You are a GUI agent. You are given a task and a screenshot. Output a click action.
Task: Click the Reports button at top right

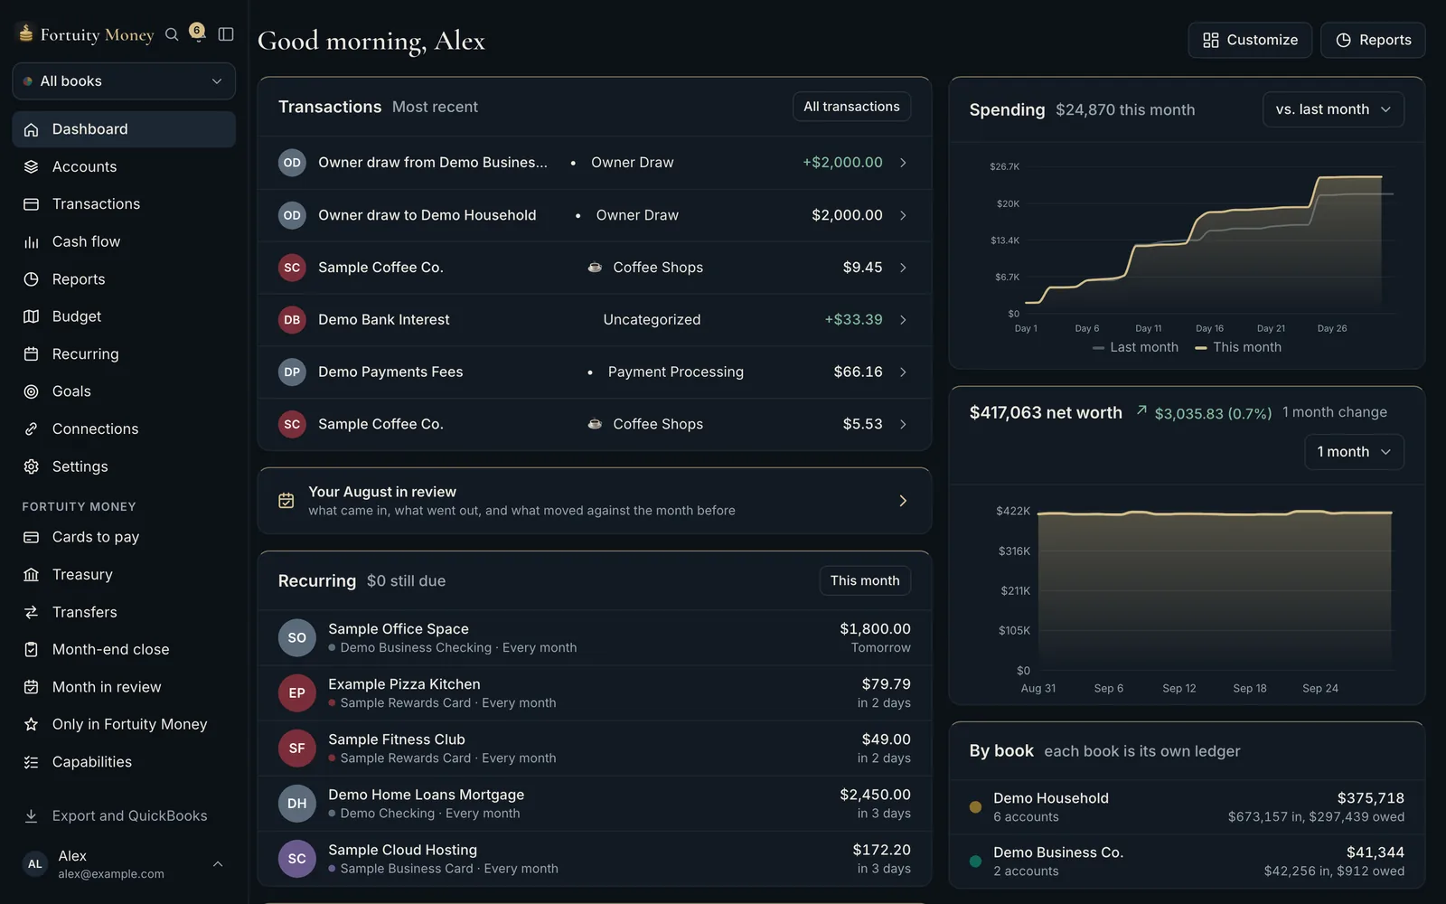(1373, 40)
